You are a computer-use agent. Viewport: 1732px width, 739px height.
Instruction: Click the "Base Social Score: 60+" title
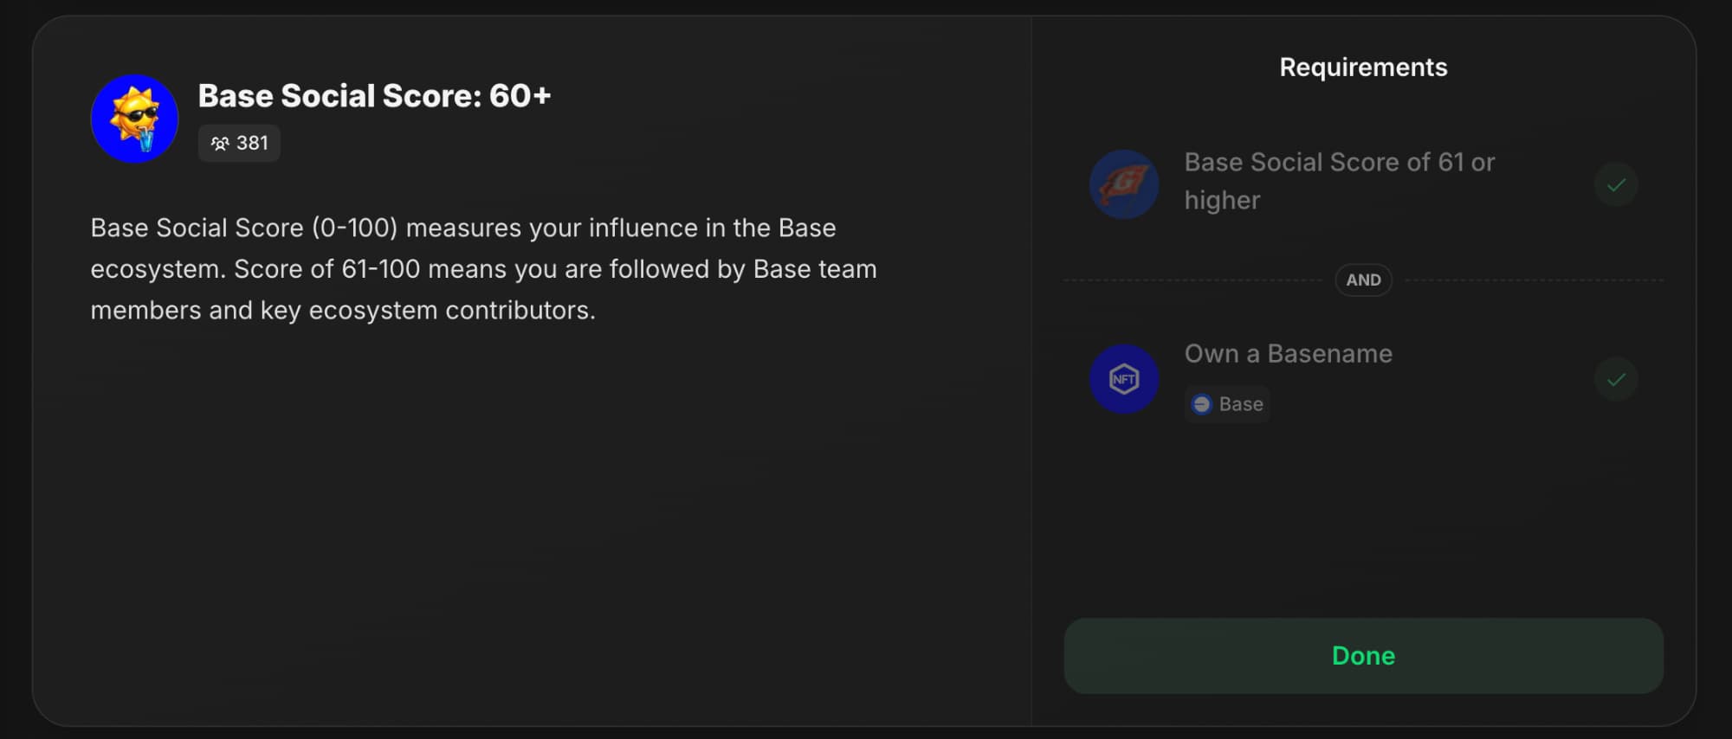tap(374, 96)
